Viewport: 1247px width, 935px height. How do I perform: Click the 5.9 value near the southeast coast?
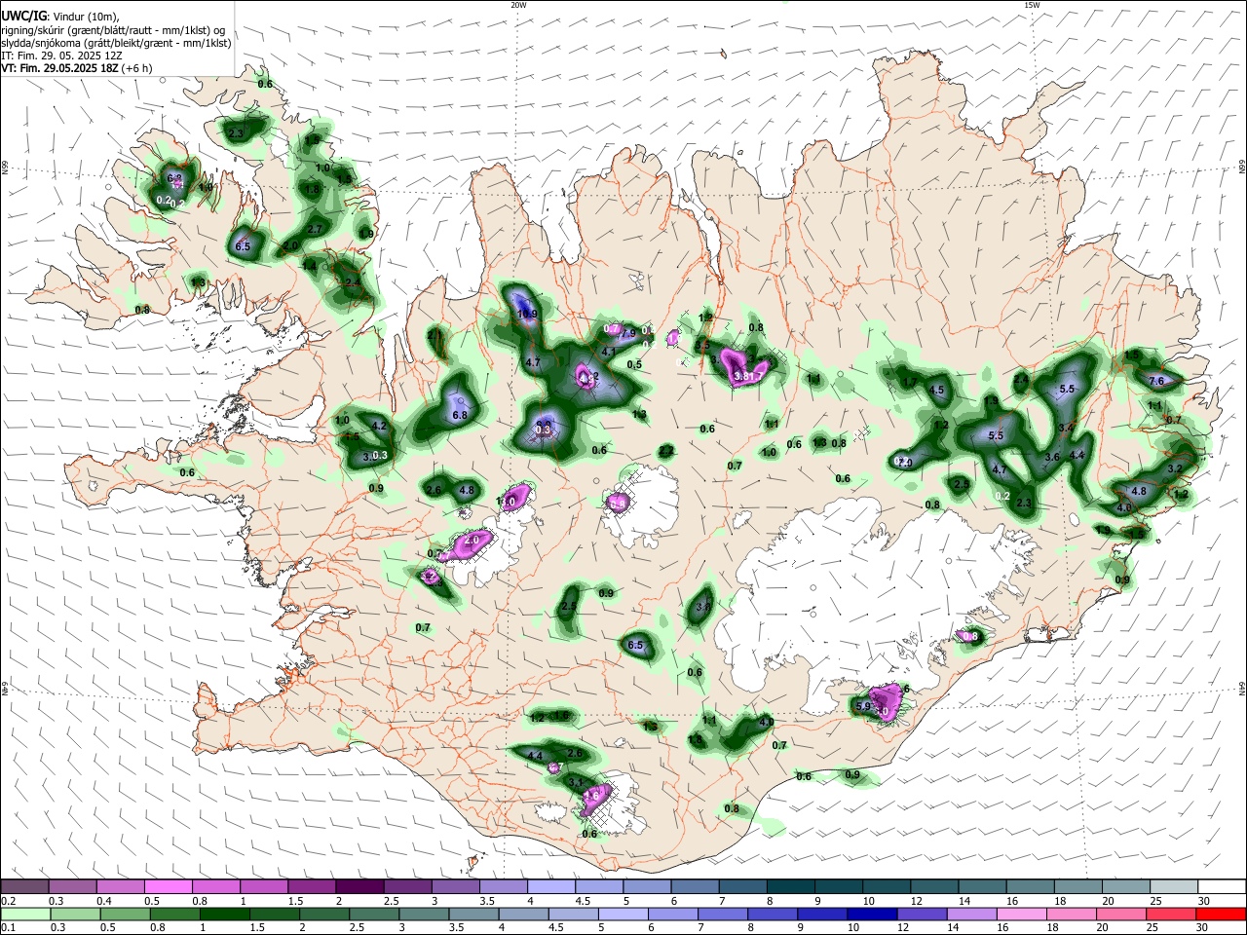click(x=862, y=706)
